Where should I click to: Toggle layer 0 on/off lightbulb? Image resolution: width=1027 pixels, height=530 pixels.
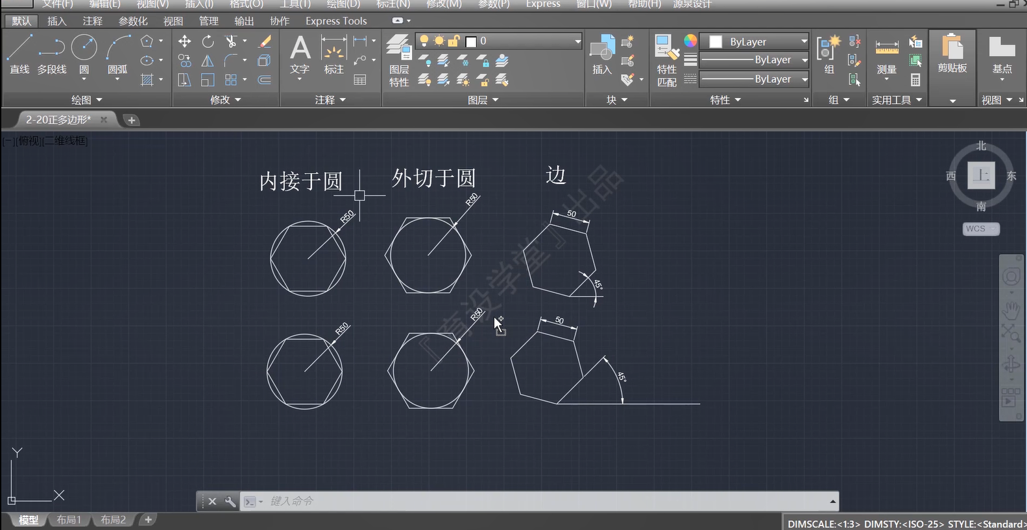coord(424,41)
